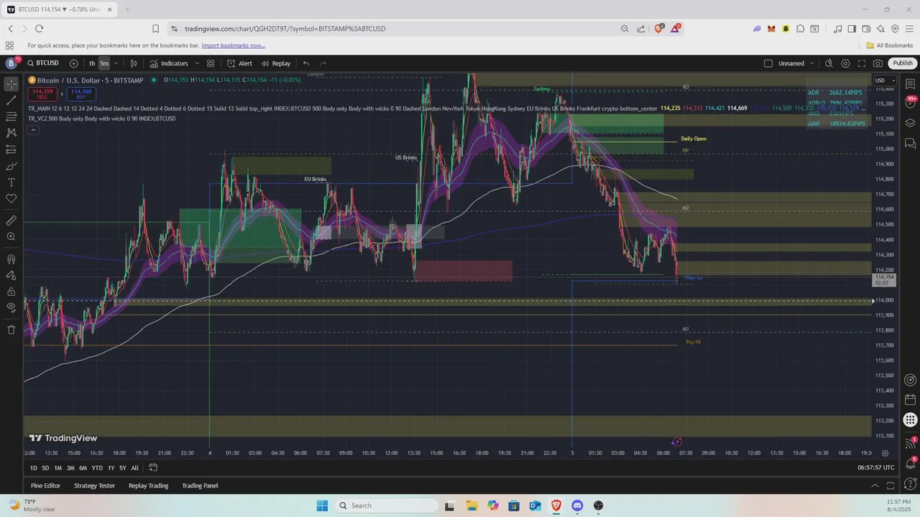This screenshot has width=920, height=517.
Task: Open the Strategy Tester tab
Action: (94, 485)
